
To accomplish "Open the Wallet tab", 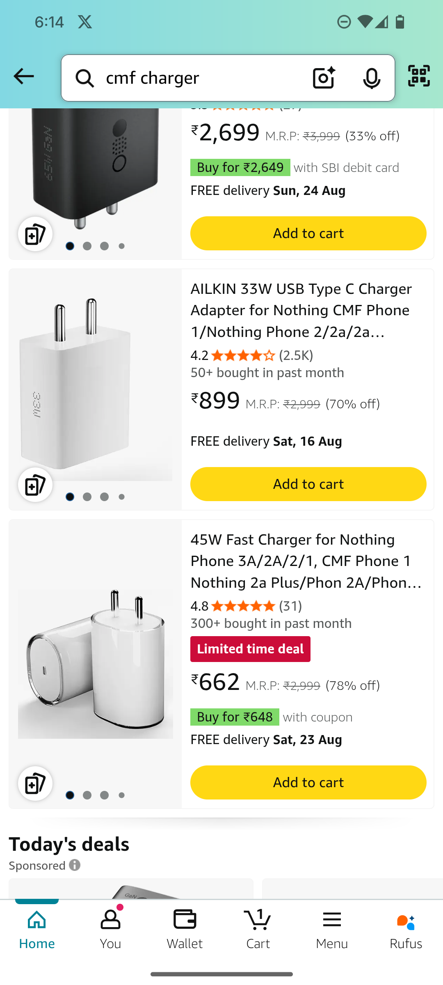I will pyautogui.click(x=185, y=930).
